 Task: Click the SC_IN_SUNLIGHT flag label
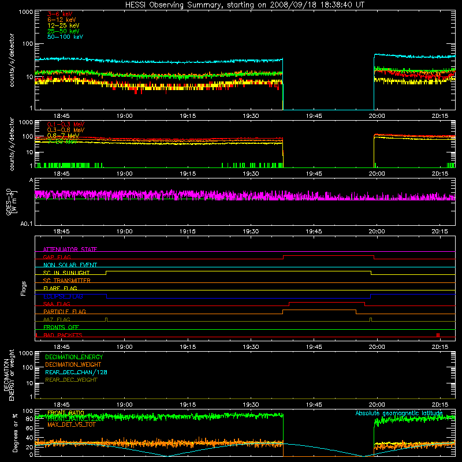click(66, 273)
